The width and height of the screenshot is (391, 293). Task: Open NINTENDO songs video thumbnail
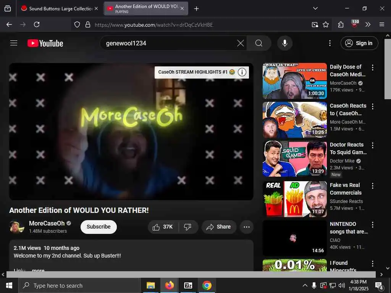pyautogui.click(x=294, y=238)
